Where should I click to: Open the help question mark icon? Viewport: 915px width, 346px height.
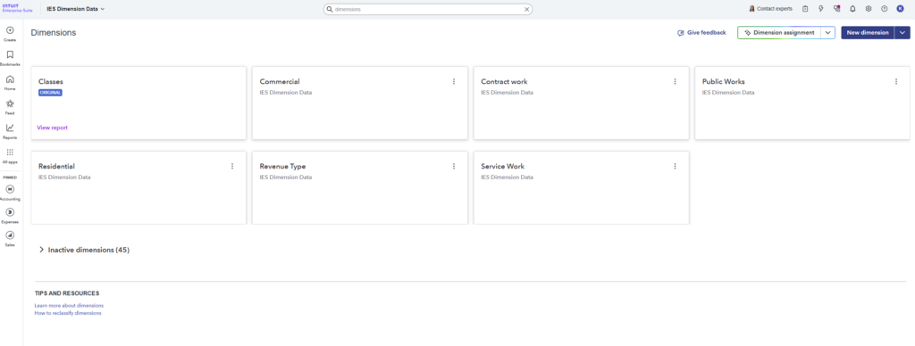point(884,9)
